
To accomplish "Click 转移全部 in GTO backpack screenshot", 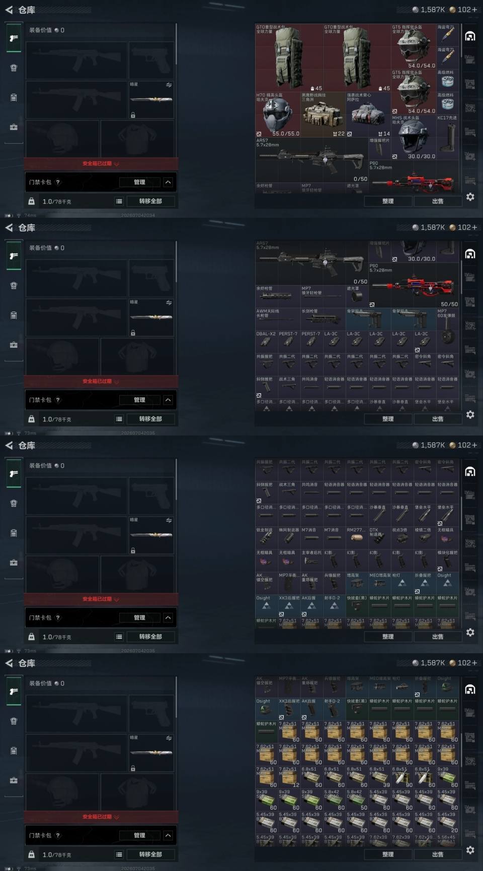I will 150,201.
